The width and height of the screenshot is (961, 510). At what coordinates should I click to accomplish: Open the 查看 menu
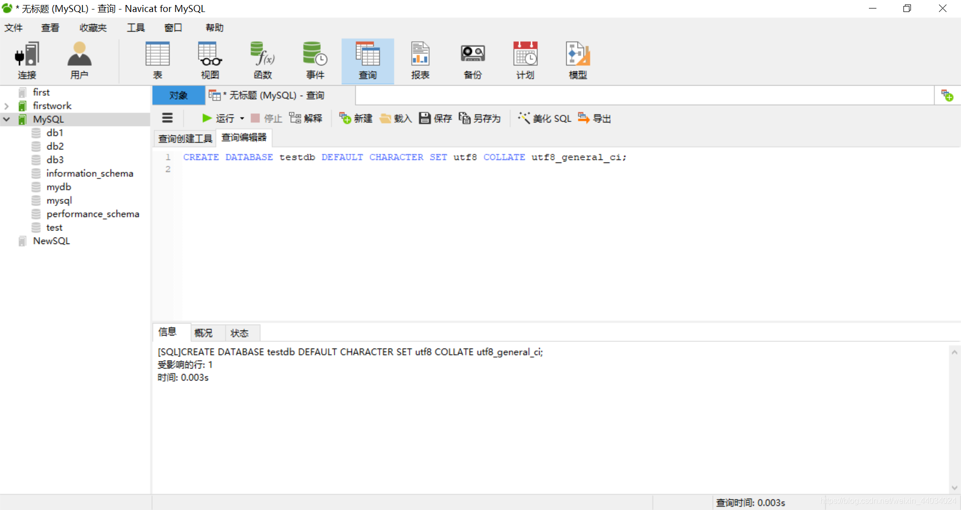[x=50, y=27]
